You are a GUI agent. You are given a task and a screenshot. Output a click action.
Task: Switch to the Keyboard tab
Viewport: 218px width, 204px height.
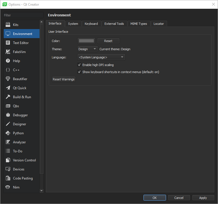91,24
